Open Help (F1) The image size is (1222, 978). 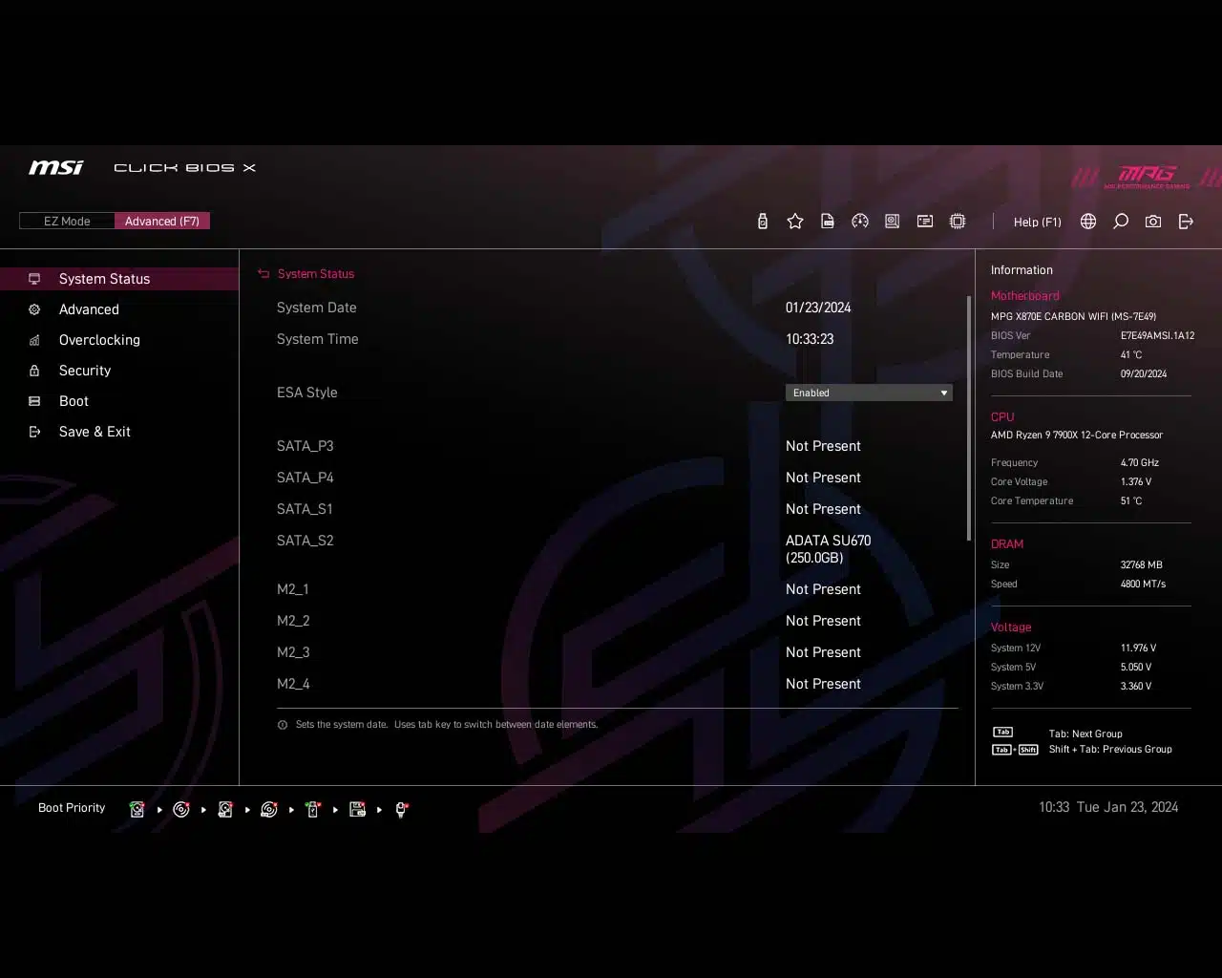click(1037, 222)
